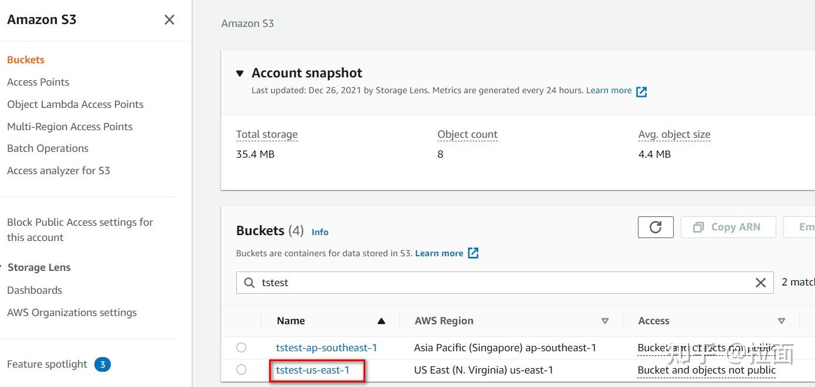
Task: Go to Access Points
Action: pos(38,82)
